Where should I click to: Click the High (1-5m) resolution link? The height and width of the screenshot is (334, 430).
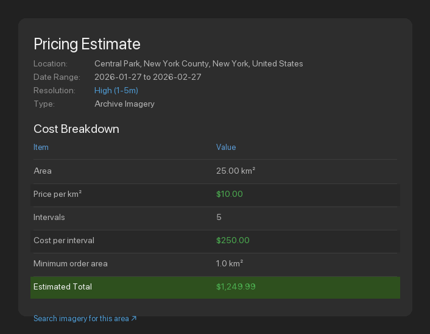point(116,90)
